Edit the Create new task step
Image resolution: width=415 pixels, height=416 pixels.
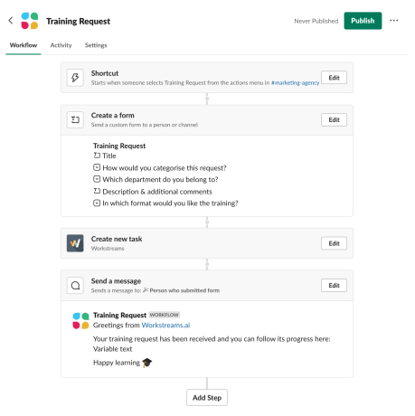[334, 243]
